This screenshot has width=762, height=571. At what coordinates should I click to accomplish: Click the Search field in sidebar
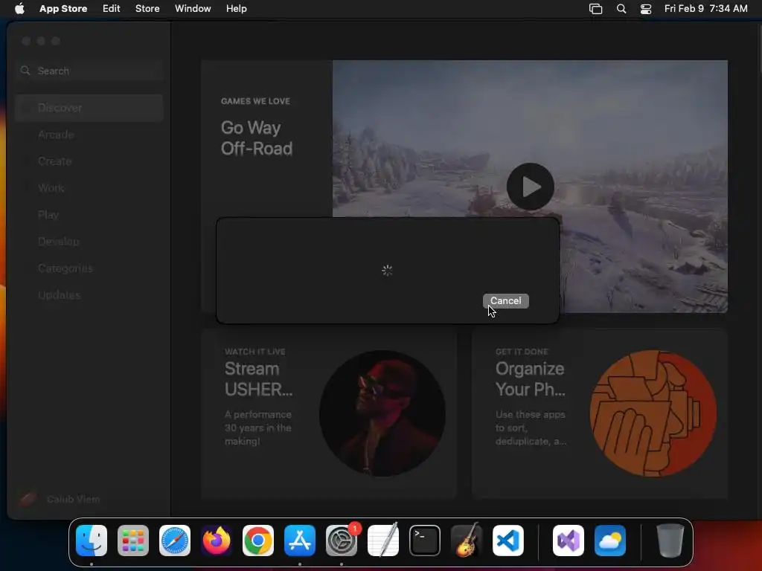coord(89,71)
